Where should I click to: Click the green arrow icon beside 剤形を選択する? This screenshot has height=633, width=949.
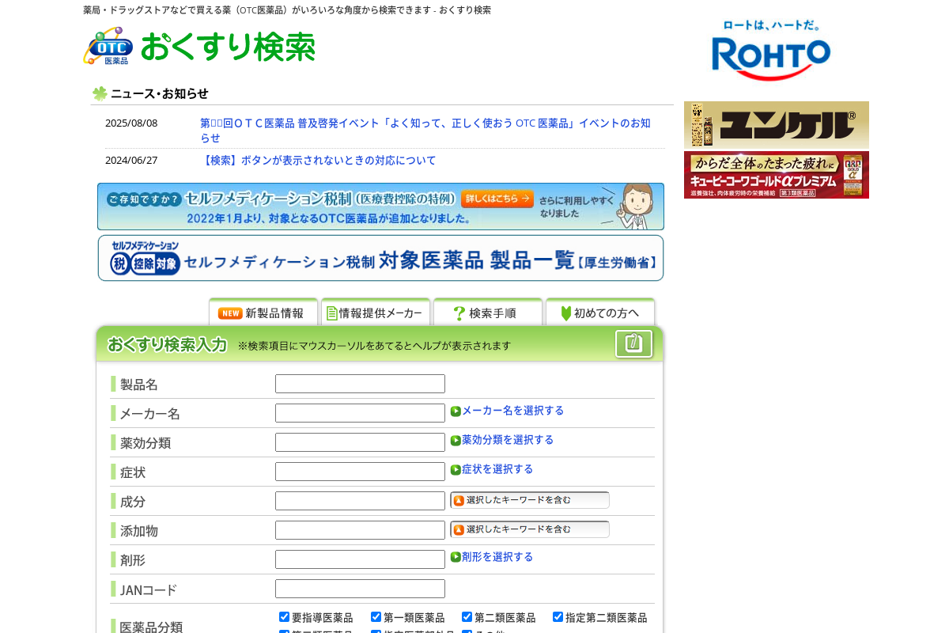pos(456,557)
